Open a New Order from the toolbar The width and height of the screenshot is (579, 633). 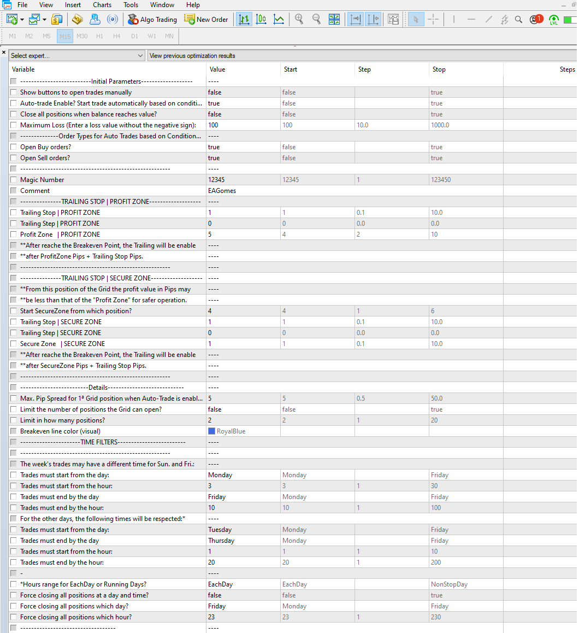click(x=206, y=19)
